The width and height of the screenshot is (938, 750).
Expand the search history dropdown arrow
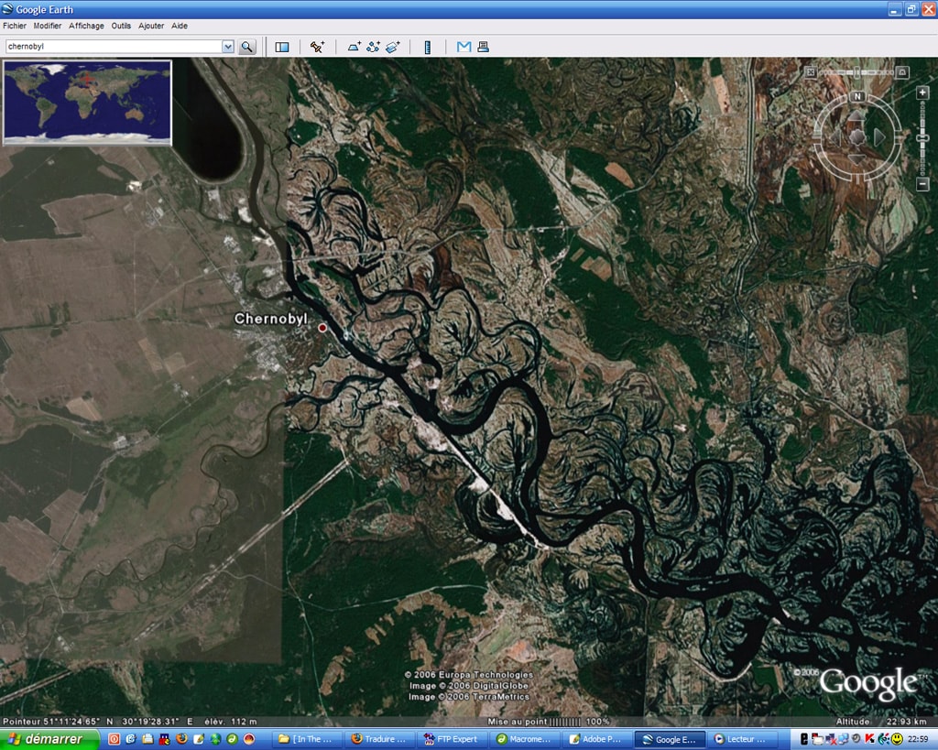pyautogui.click(x=228, y=47)
